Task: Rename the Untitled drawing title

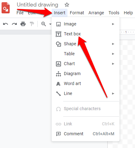Action: pyautogui.click(x=37, y=5)
